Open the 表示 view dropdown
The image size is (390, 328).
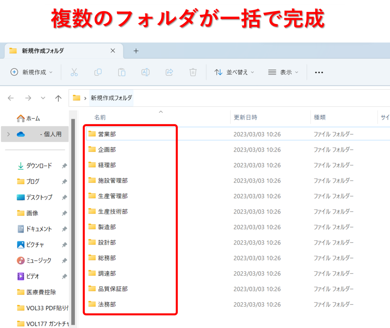coord(283,72)
